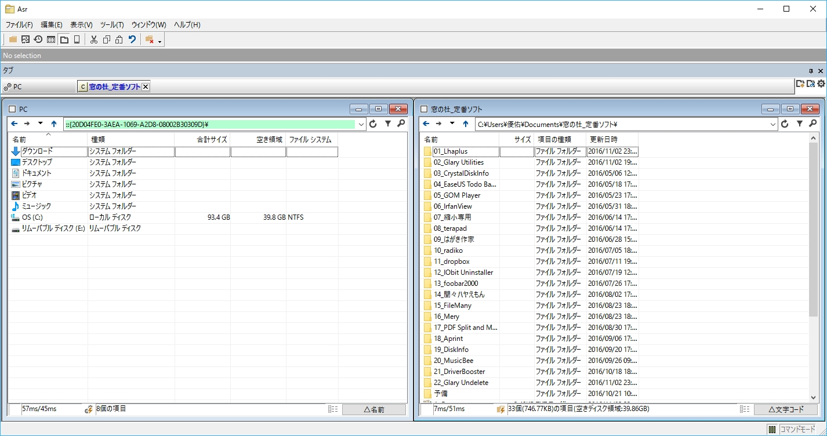827x436 pixels.
Task: Click the folder icon with blue refresh arrows
Action: click(x=811, y=84)
